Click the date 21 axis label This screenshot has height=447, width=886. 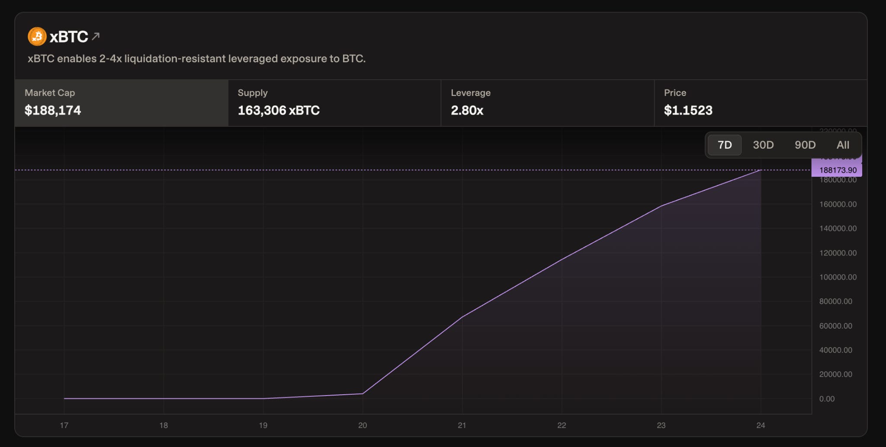(x=462, y=425)
